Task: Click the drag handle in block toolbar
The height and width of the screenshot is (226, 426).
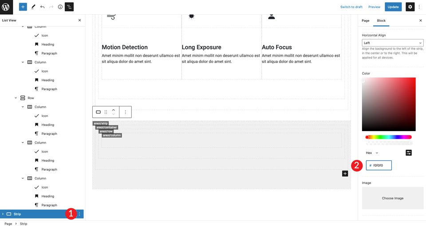Action: coord(106,112)
